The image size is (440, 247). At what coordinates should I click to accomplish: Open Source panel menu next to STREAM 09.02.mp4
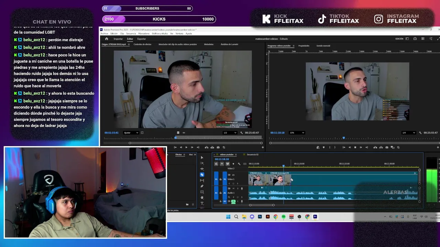pyautogui.click(x=129, y=44)
